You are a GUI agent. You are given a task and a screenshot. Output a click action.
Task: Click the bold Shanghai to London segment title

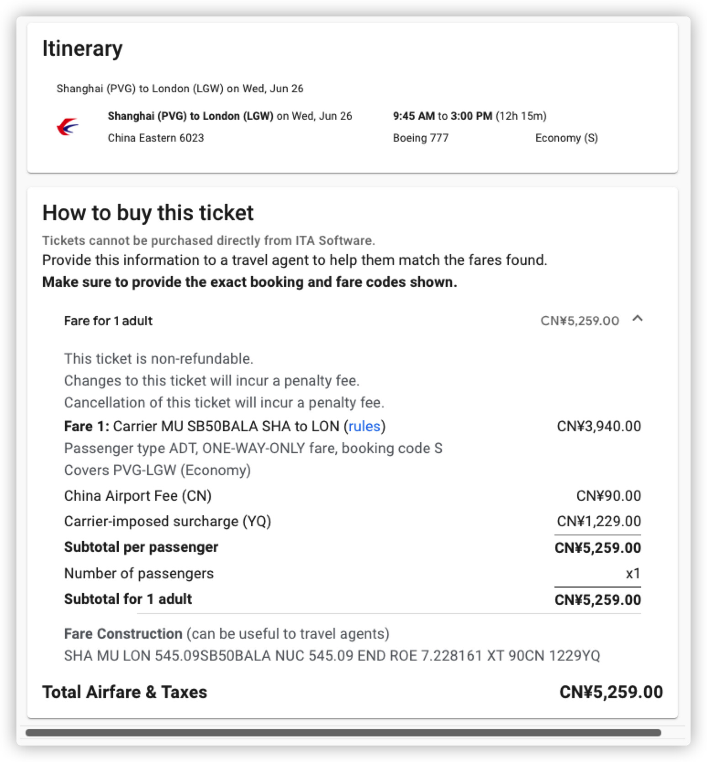pyautogui.click(x=190, y=116)
